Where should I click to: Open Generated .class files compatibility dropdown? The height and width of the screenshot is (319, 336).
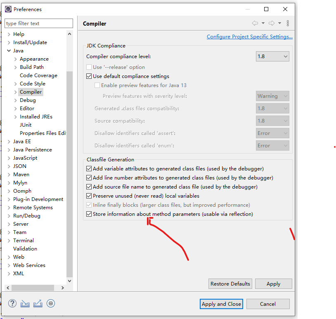272,109
